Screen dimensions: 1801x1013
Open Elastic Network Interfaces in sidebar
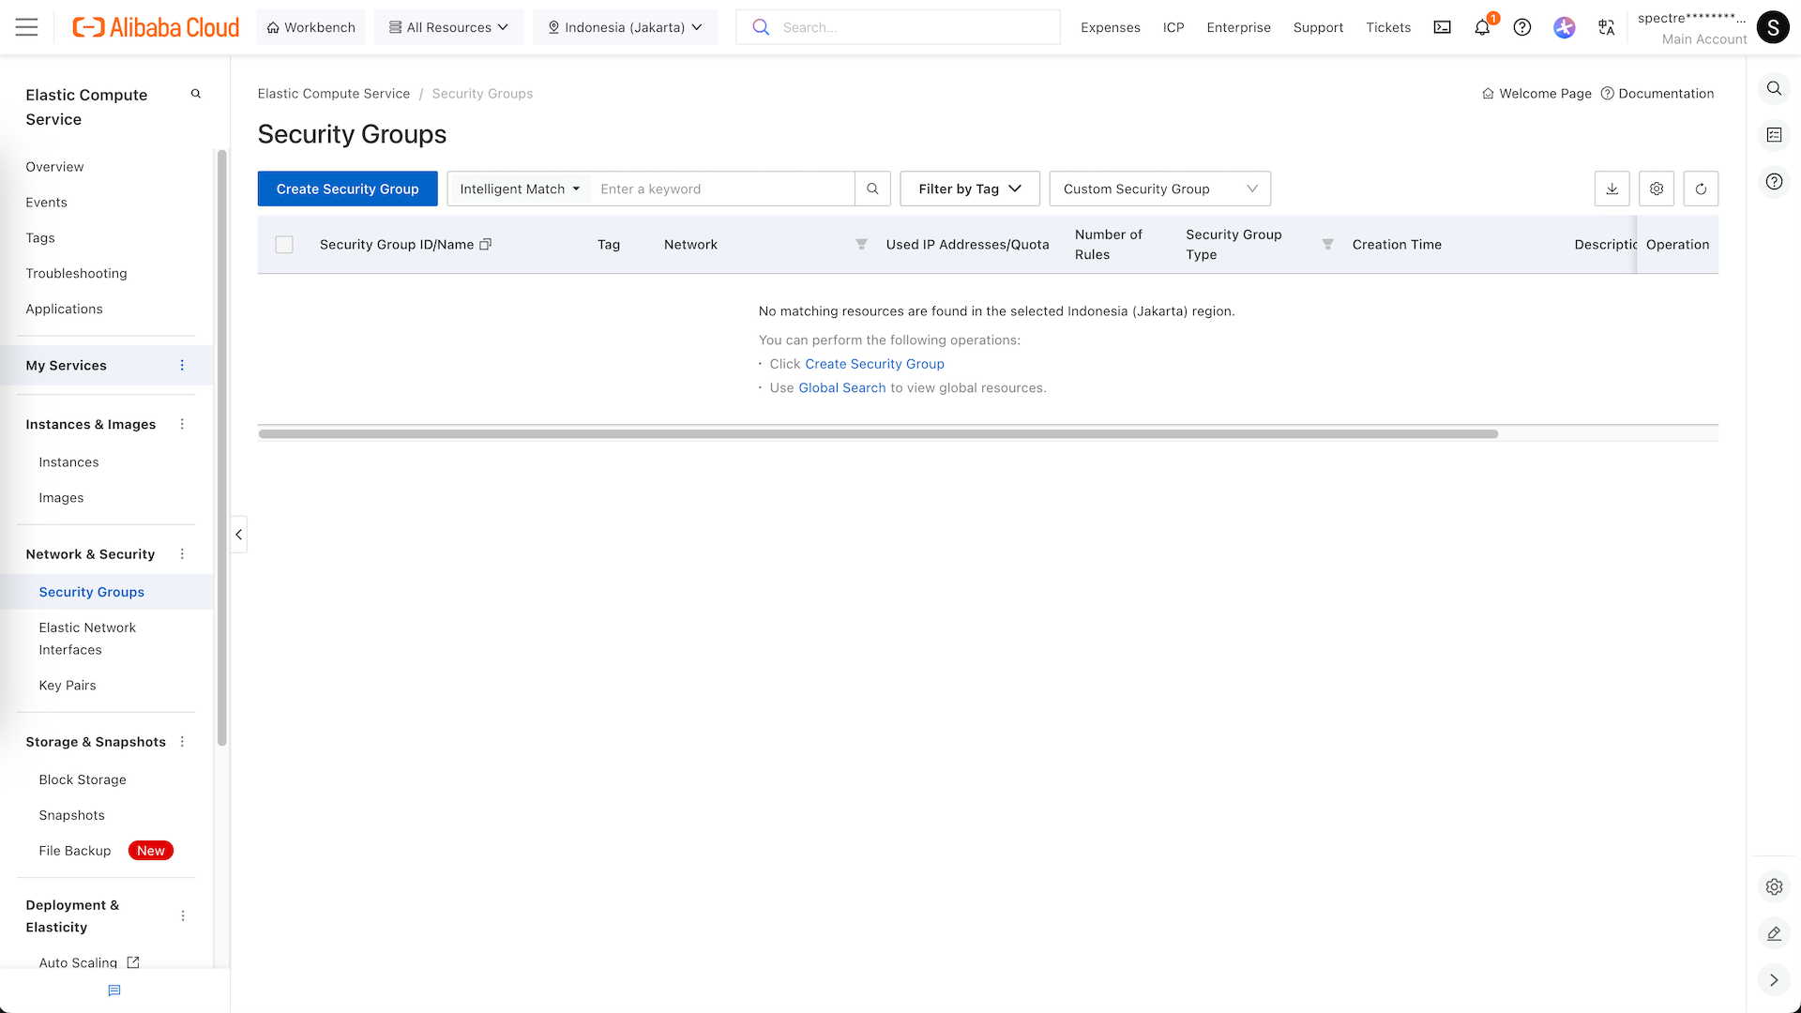pos(87,638)
